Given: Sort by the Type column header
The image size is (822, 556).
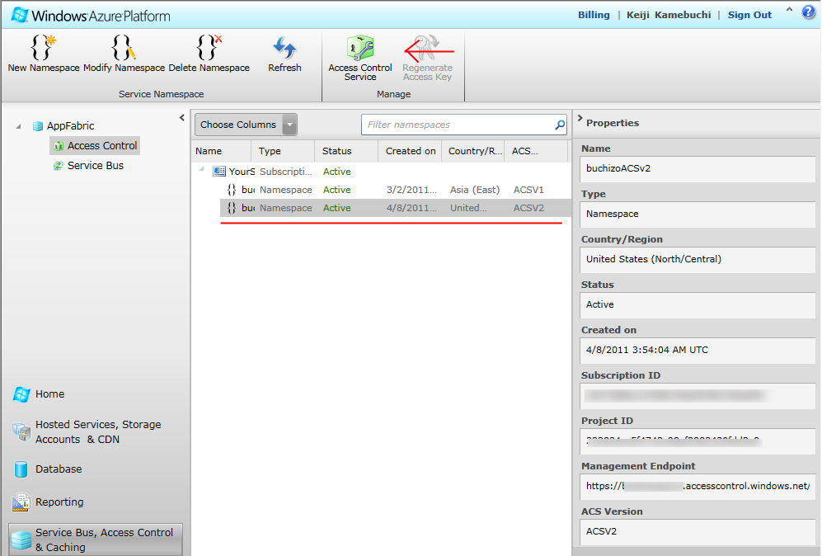Looking at the screenshot, I should click(x=284, y=151).
